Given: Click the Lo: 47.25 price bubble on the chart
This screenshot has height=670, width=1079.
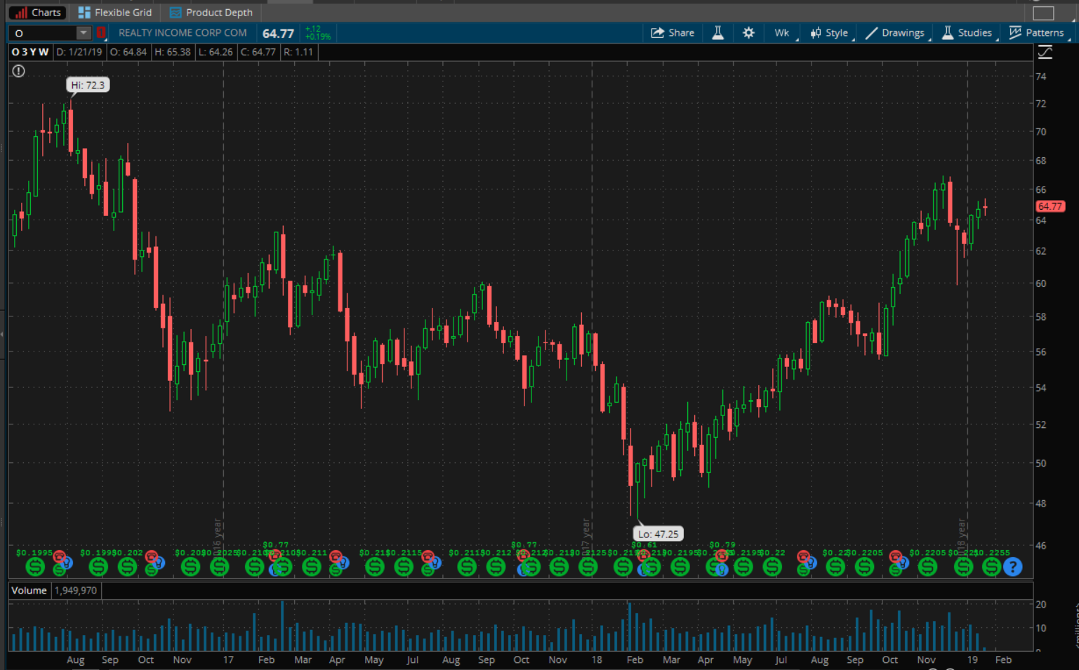Looking at the screenshot, I should pos(657,534).
